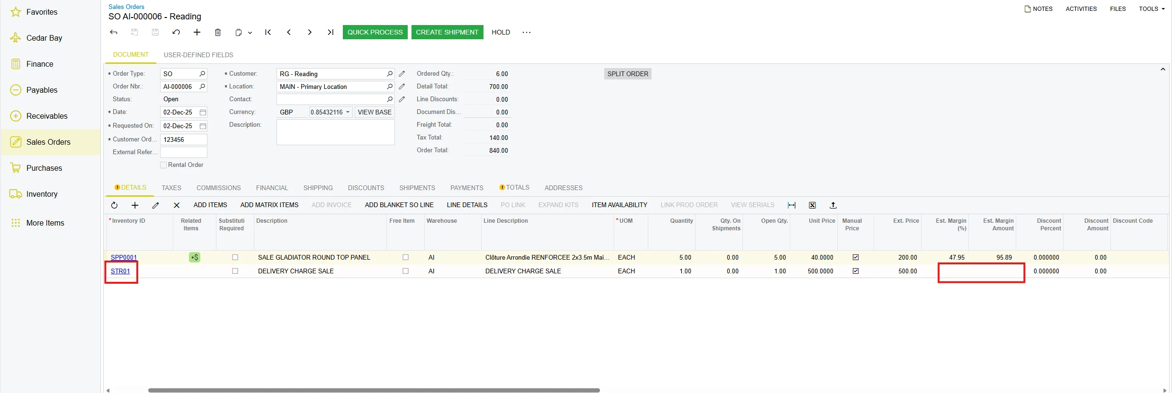Edit Customer with pencil icon
The image size is (1172, 393).
tap(402, 74)
